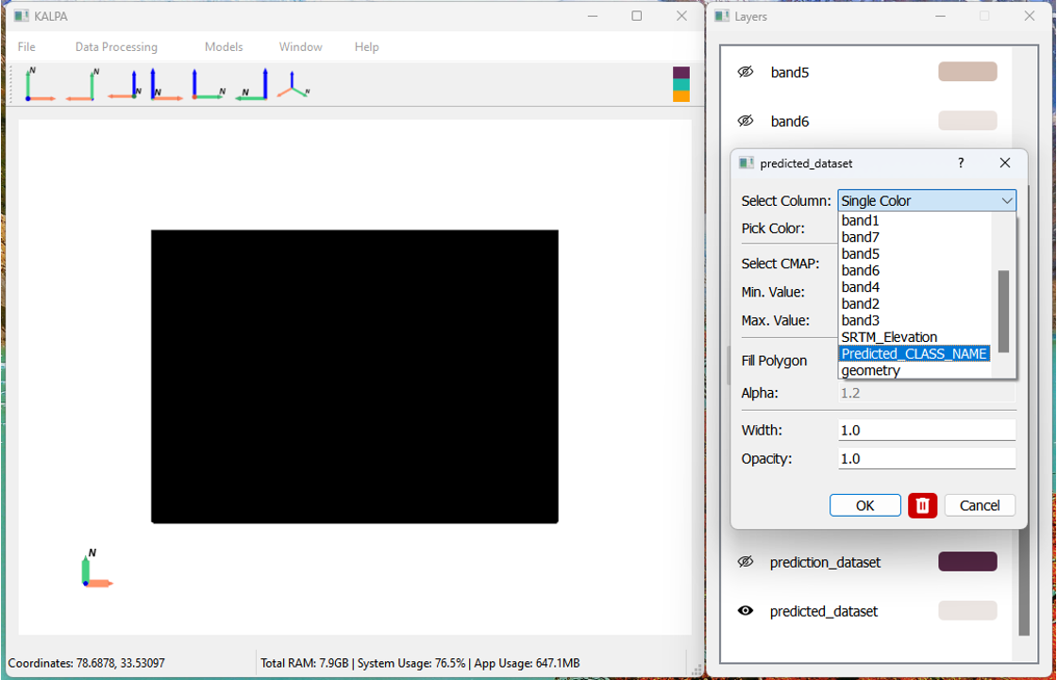Select view icon with green north axis, orange left arrow

tap(82, 84)
